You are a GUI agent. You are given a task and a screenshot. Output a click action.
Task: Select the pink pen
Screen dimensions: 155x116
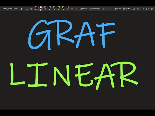click(x=45, y=8)
